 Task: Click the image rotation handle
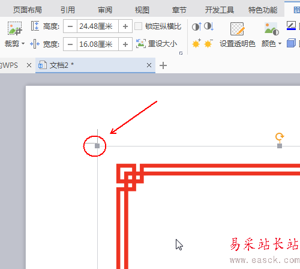[x=280, y=137]
